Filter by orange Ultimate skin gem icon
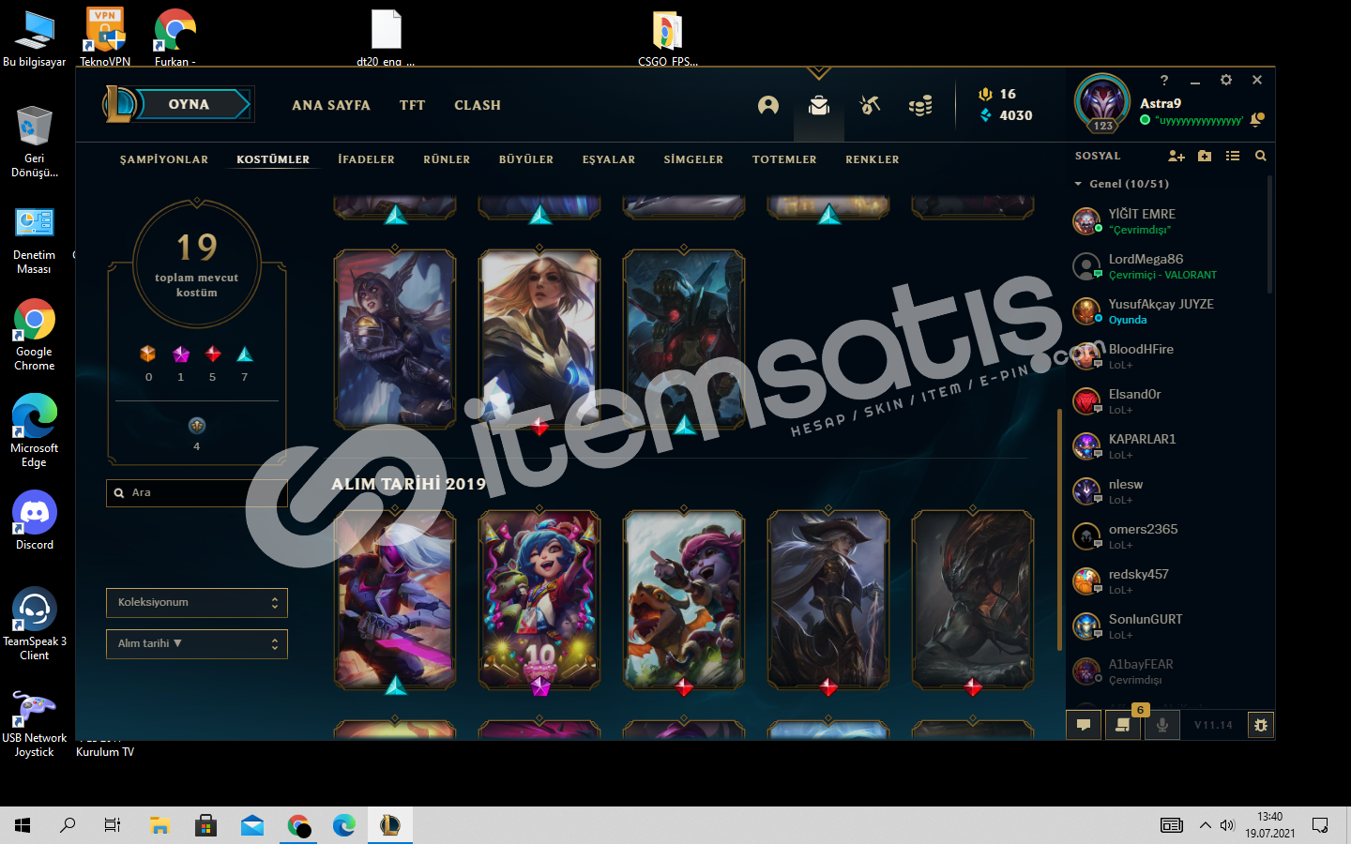 (x=148, y=354)
